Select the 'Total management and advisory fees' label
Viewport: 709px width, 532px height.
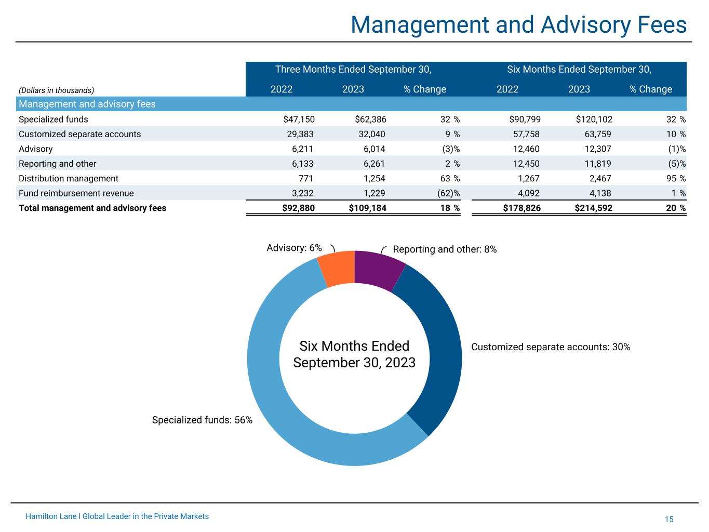coord(92,208)
